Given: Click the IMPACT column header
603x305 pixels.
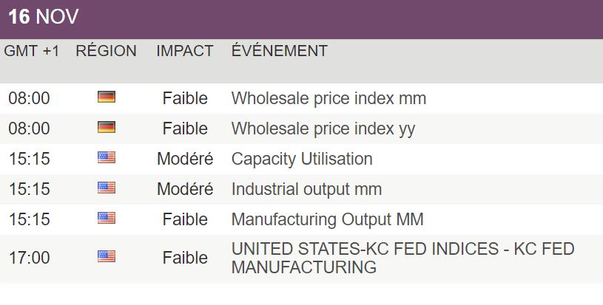Looking at the screenshot, I should tap(184, 51).
